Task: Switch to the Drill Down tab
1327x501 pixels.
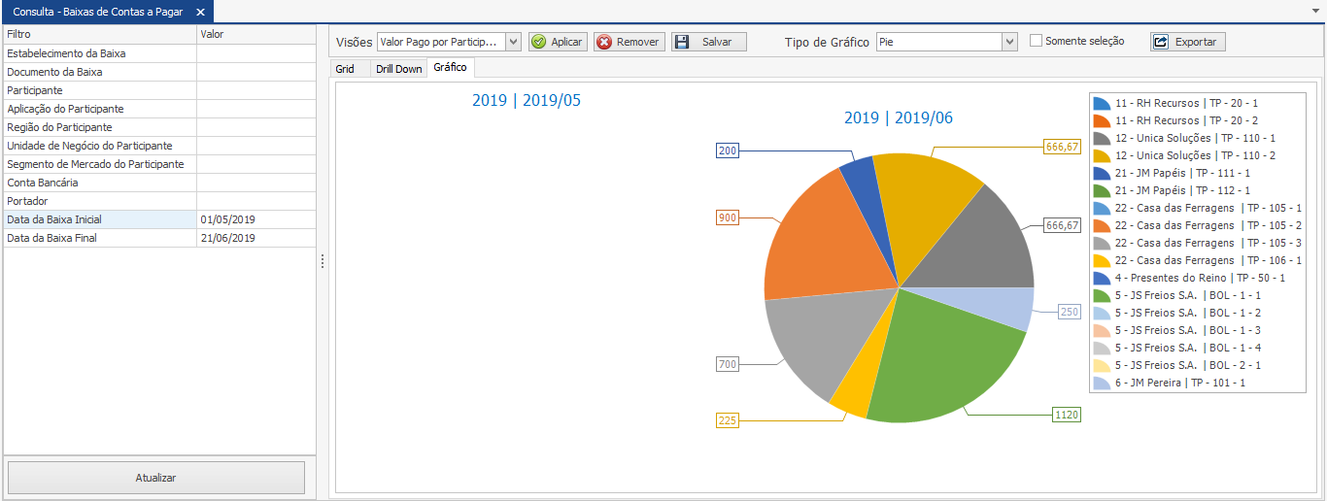Action: coord(398,69)
